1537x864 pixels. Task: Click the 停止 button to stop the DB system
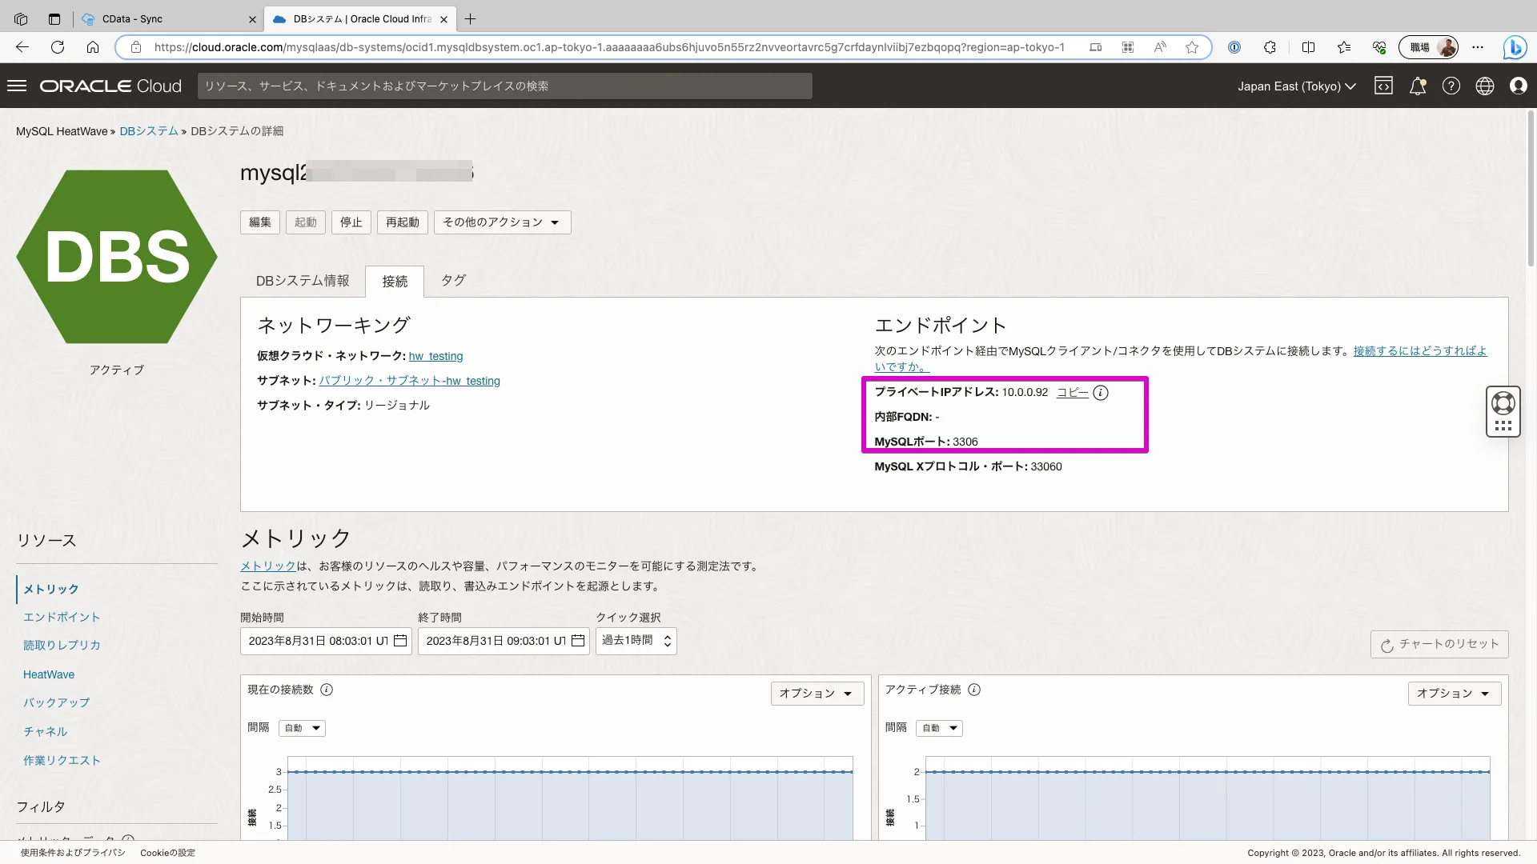[351, 222]
